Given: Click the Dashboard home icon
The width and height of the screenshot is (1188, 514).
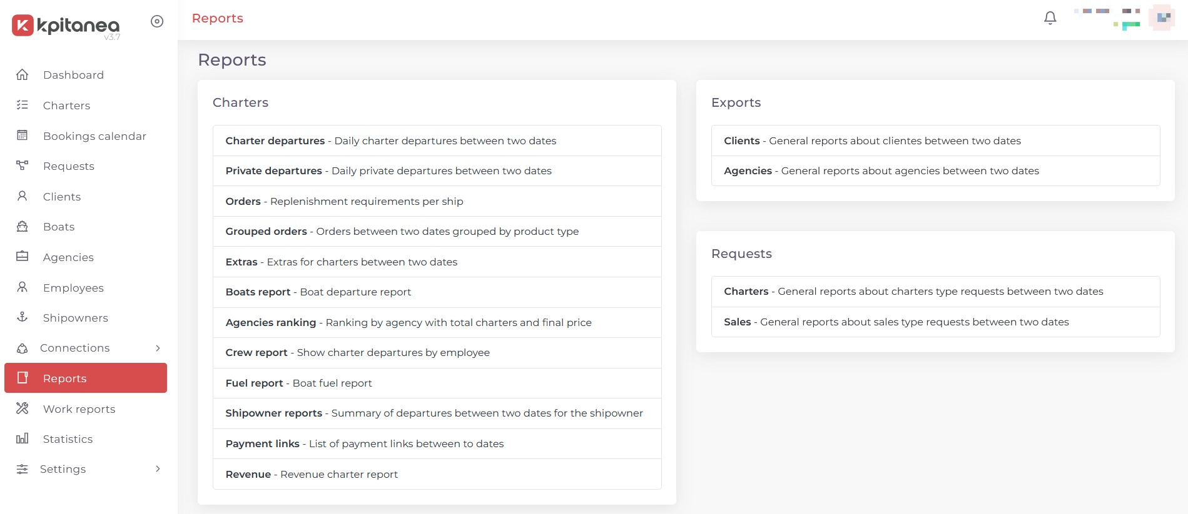Looking at the screenshot, I should point(23,75).
